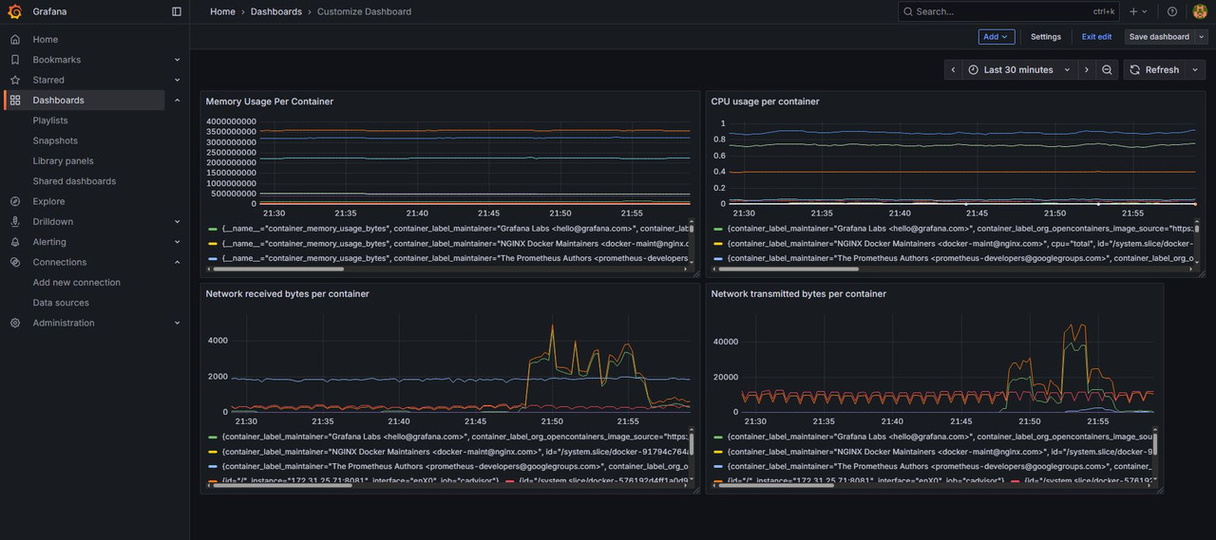The height and width of the screenshot is (540, 1216).
Task: Expand the Administration section chevron
Action: coord(177,323)
